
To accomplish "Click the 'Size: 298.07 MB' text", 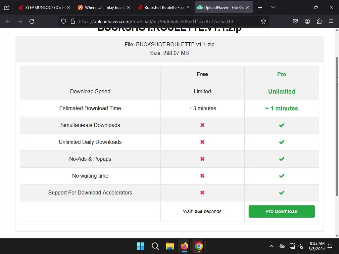I will (169, 53).
